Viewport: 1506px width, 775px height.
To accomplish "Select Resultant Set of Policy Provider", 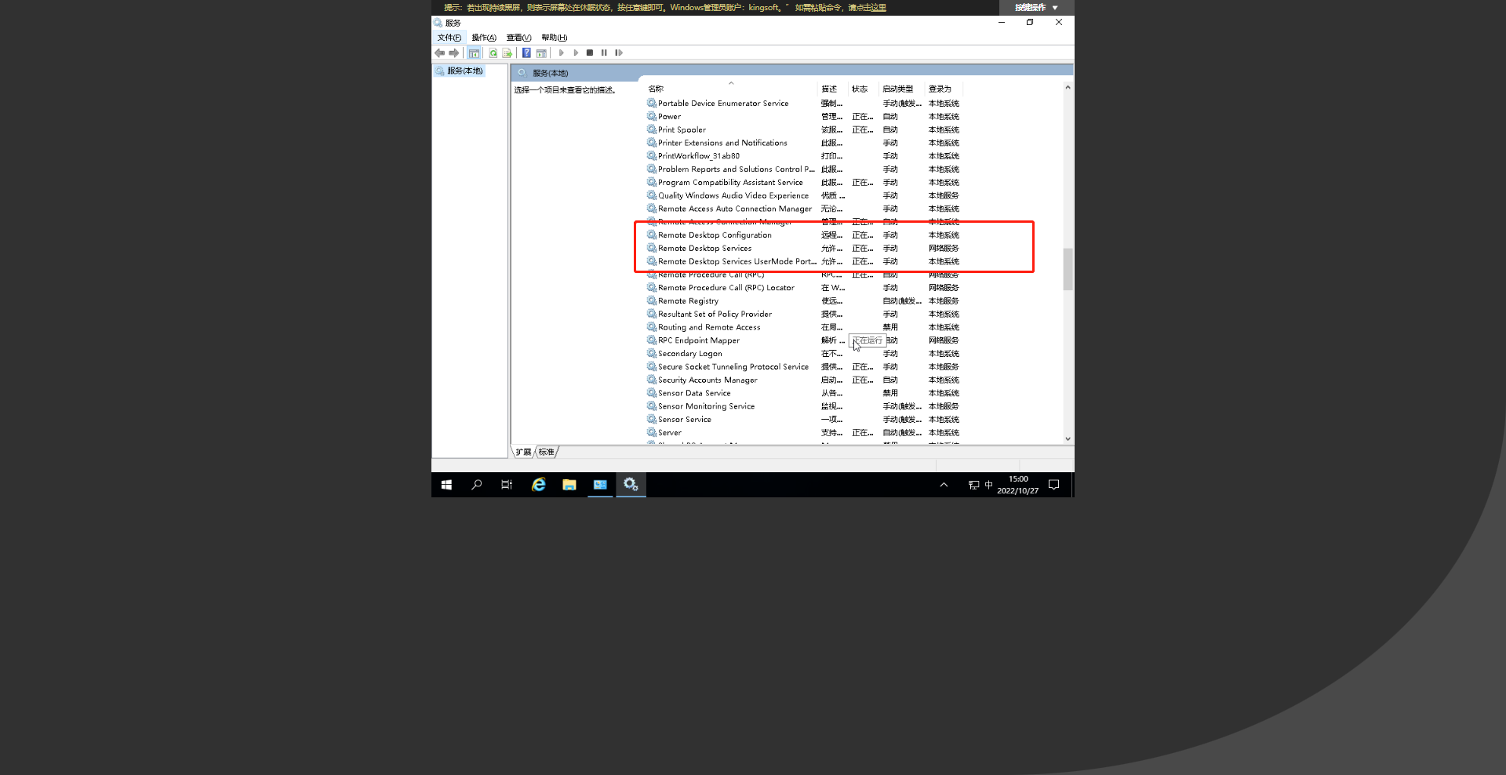I will coord(804,315).
